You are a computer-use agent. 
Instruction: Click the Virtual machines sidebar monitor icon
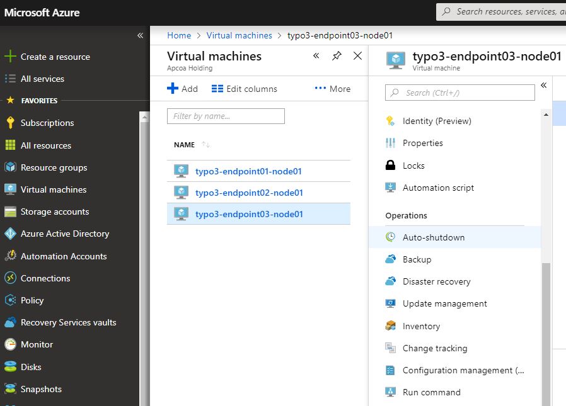(x=10, y=189)
